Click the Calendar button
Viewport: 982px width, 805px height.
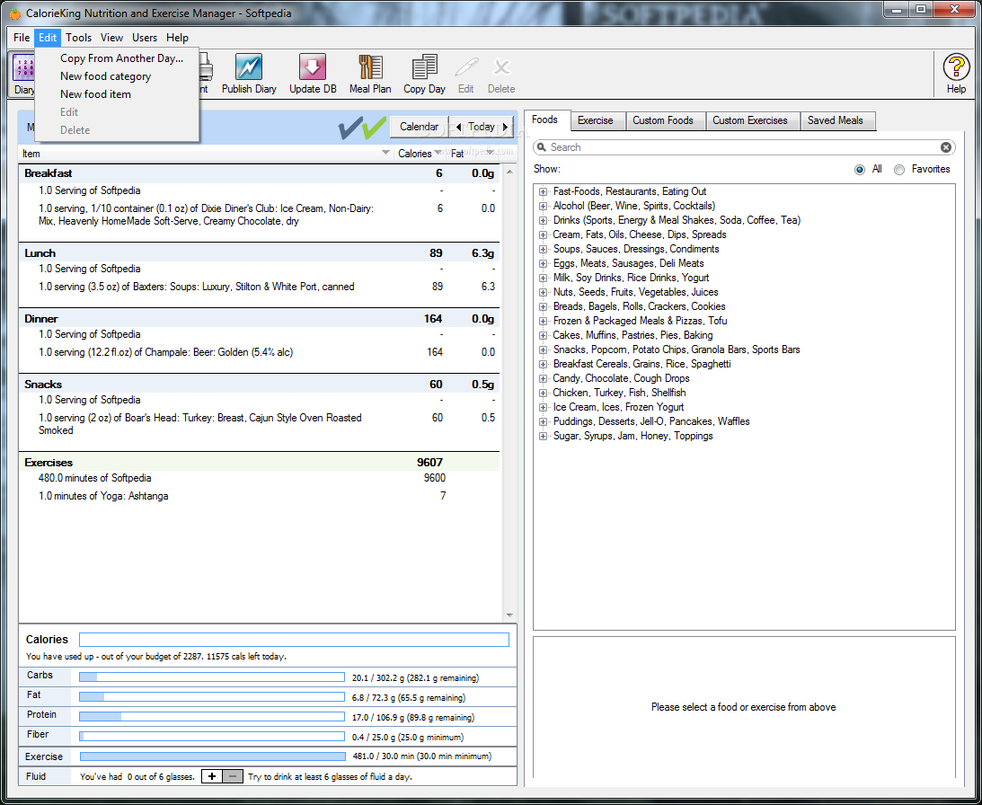click(x=419, y=128)
